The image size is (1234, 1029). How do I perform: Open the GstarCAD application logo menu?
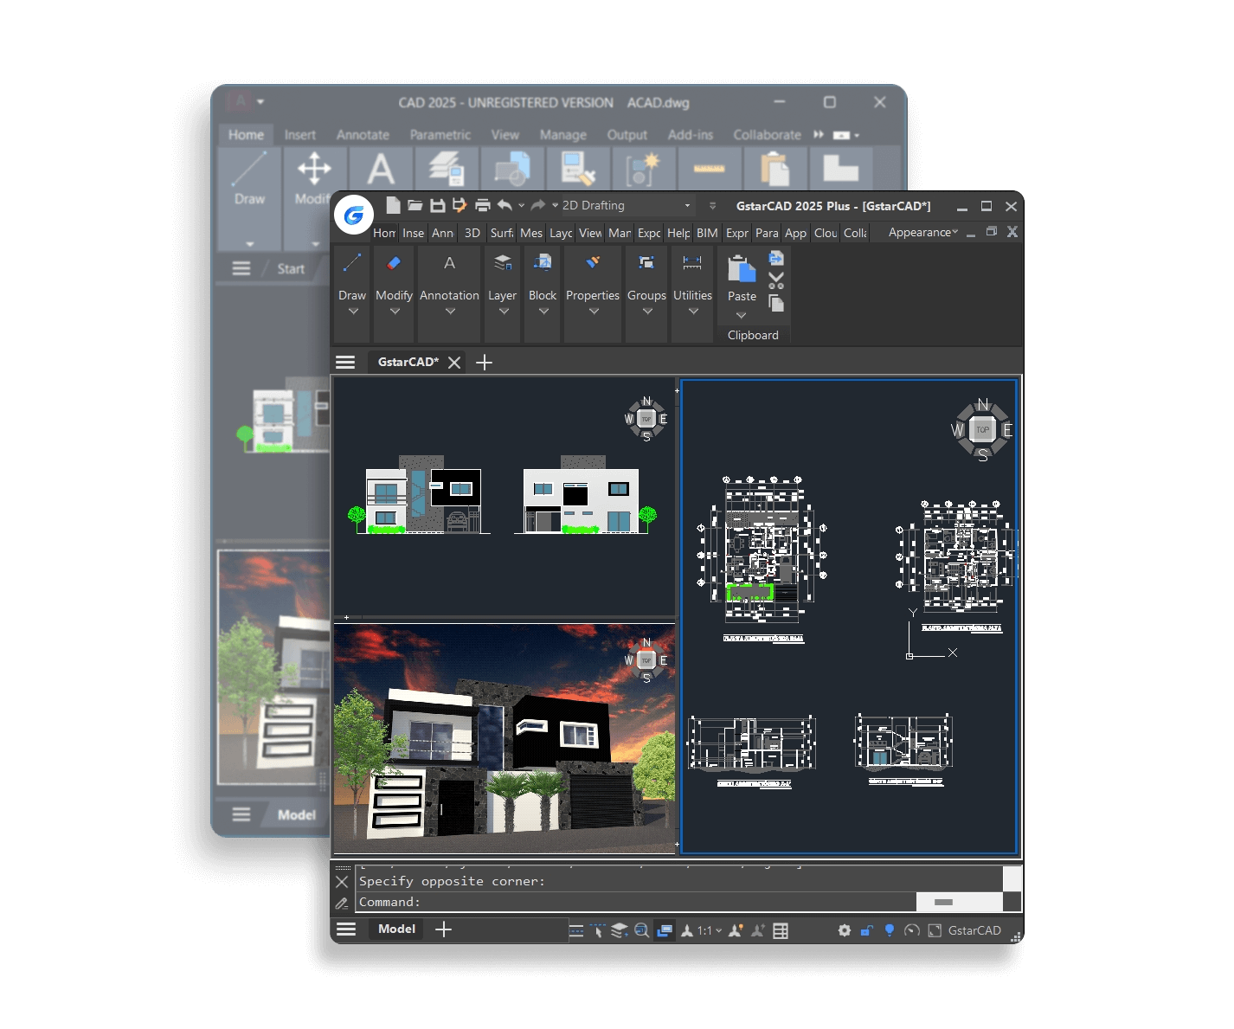tap(354, 215)
